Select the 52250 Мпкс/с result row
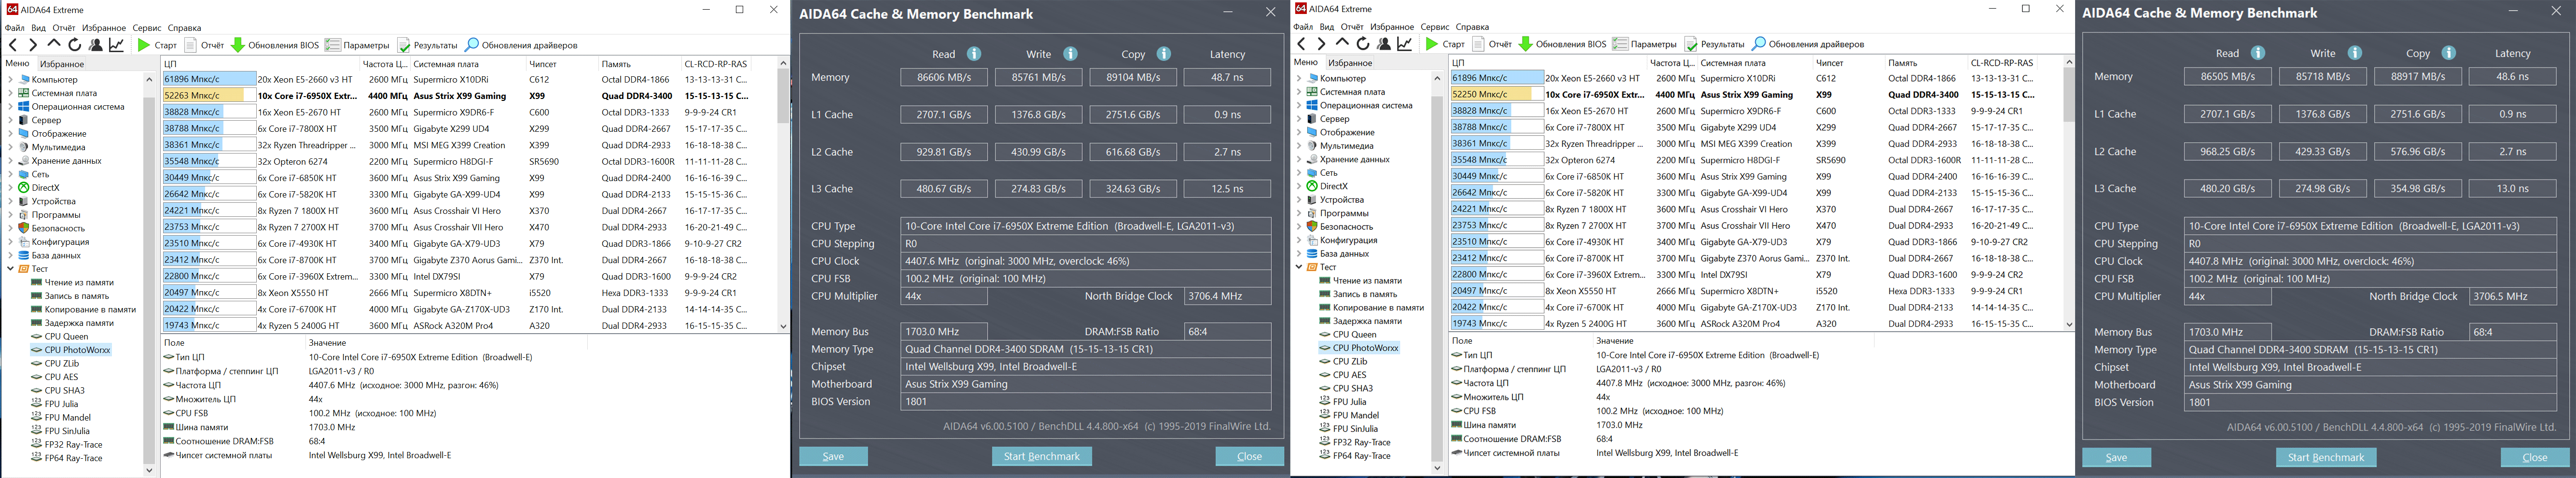Screen dimensions: 2576x478 pos(1756,94)
